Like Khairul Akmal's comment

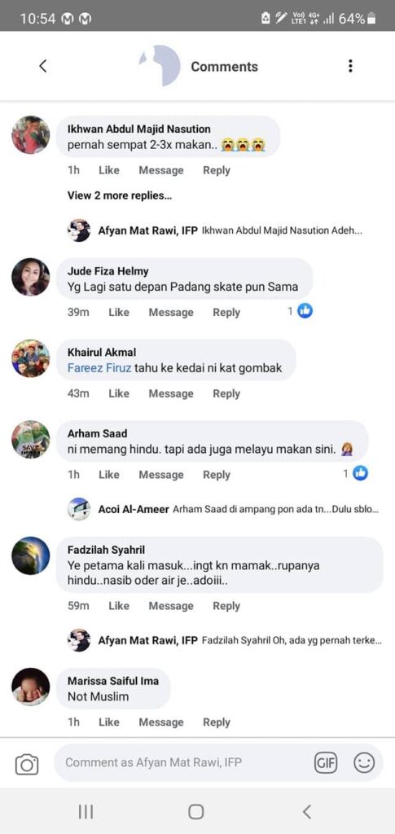(x=119, y=393)
